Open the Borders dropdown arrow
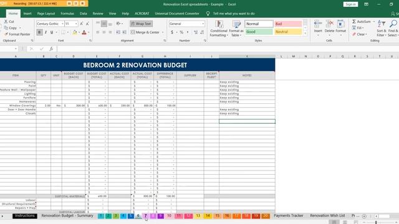Screen dimensions: 399x224 tap(68, 32)
